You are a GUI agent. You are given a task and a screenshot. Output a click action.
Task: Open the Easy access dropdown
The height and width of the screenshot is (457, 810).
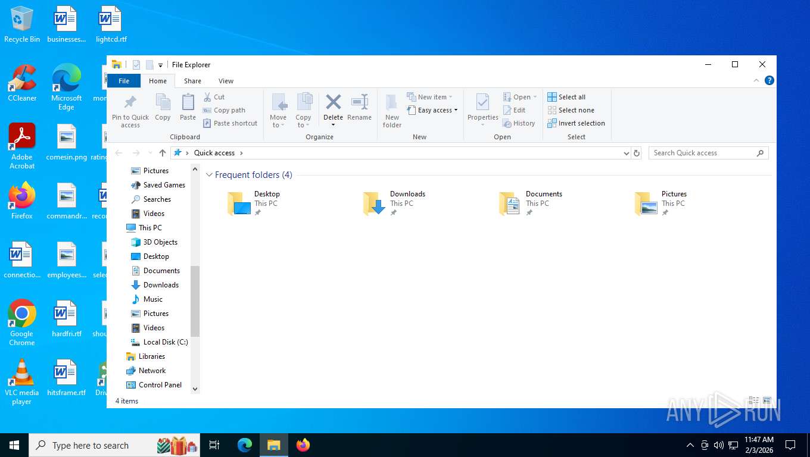pos(433,110)
